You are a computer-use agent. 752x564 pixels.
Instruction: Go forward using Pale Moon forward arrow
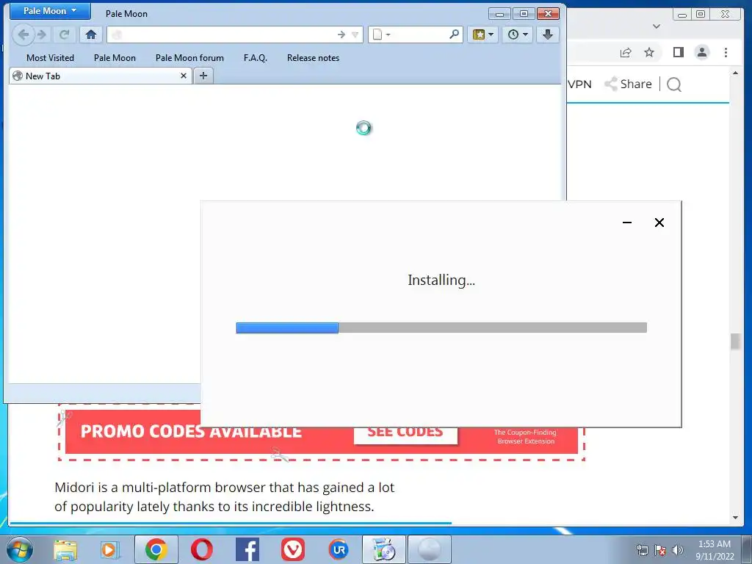tap(42, 35)
